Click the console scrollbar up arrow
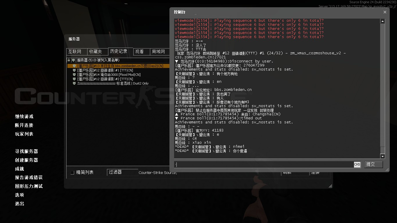397x223 pixels. pos(382,21)
